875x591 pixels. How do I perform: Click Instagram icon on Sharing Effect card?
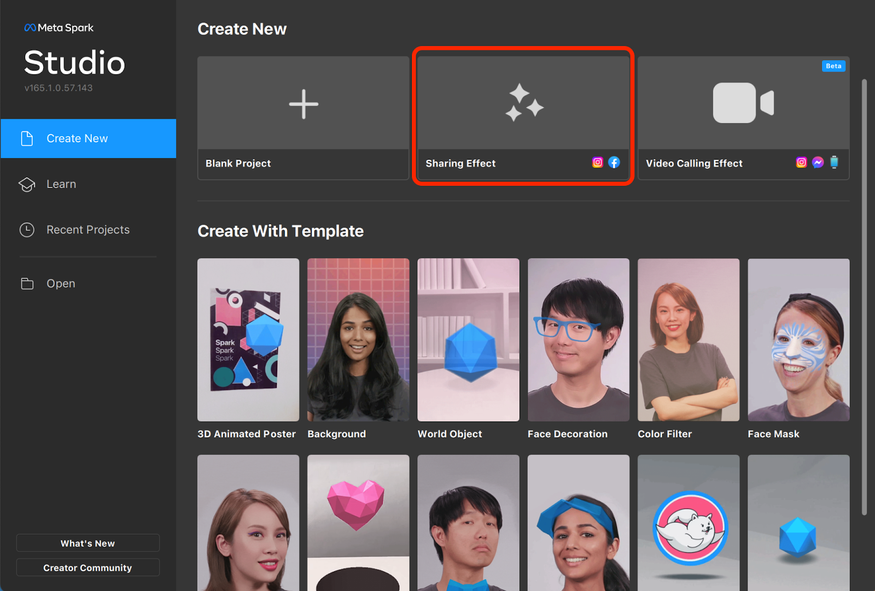click(x=598, y=162)
